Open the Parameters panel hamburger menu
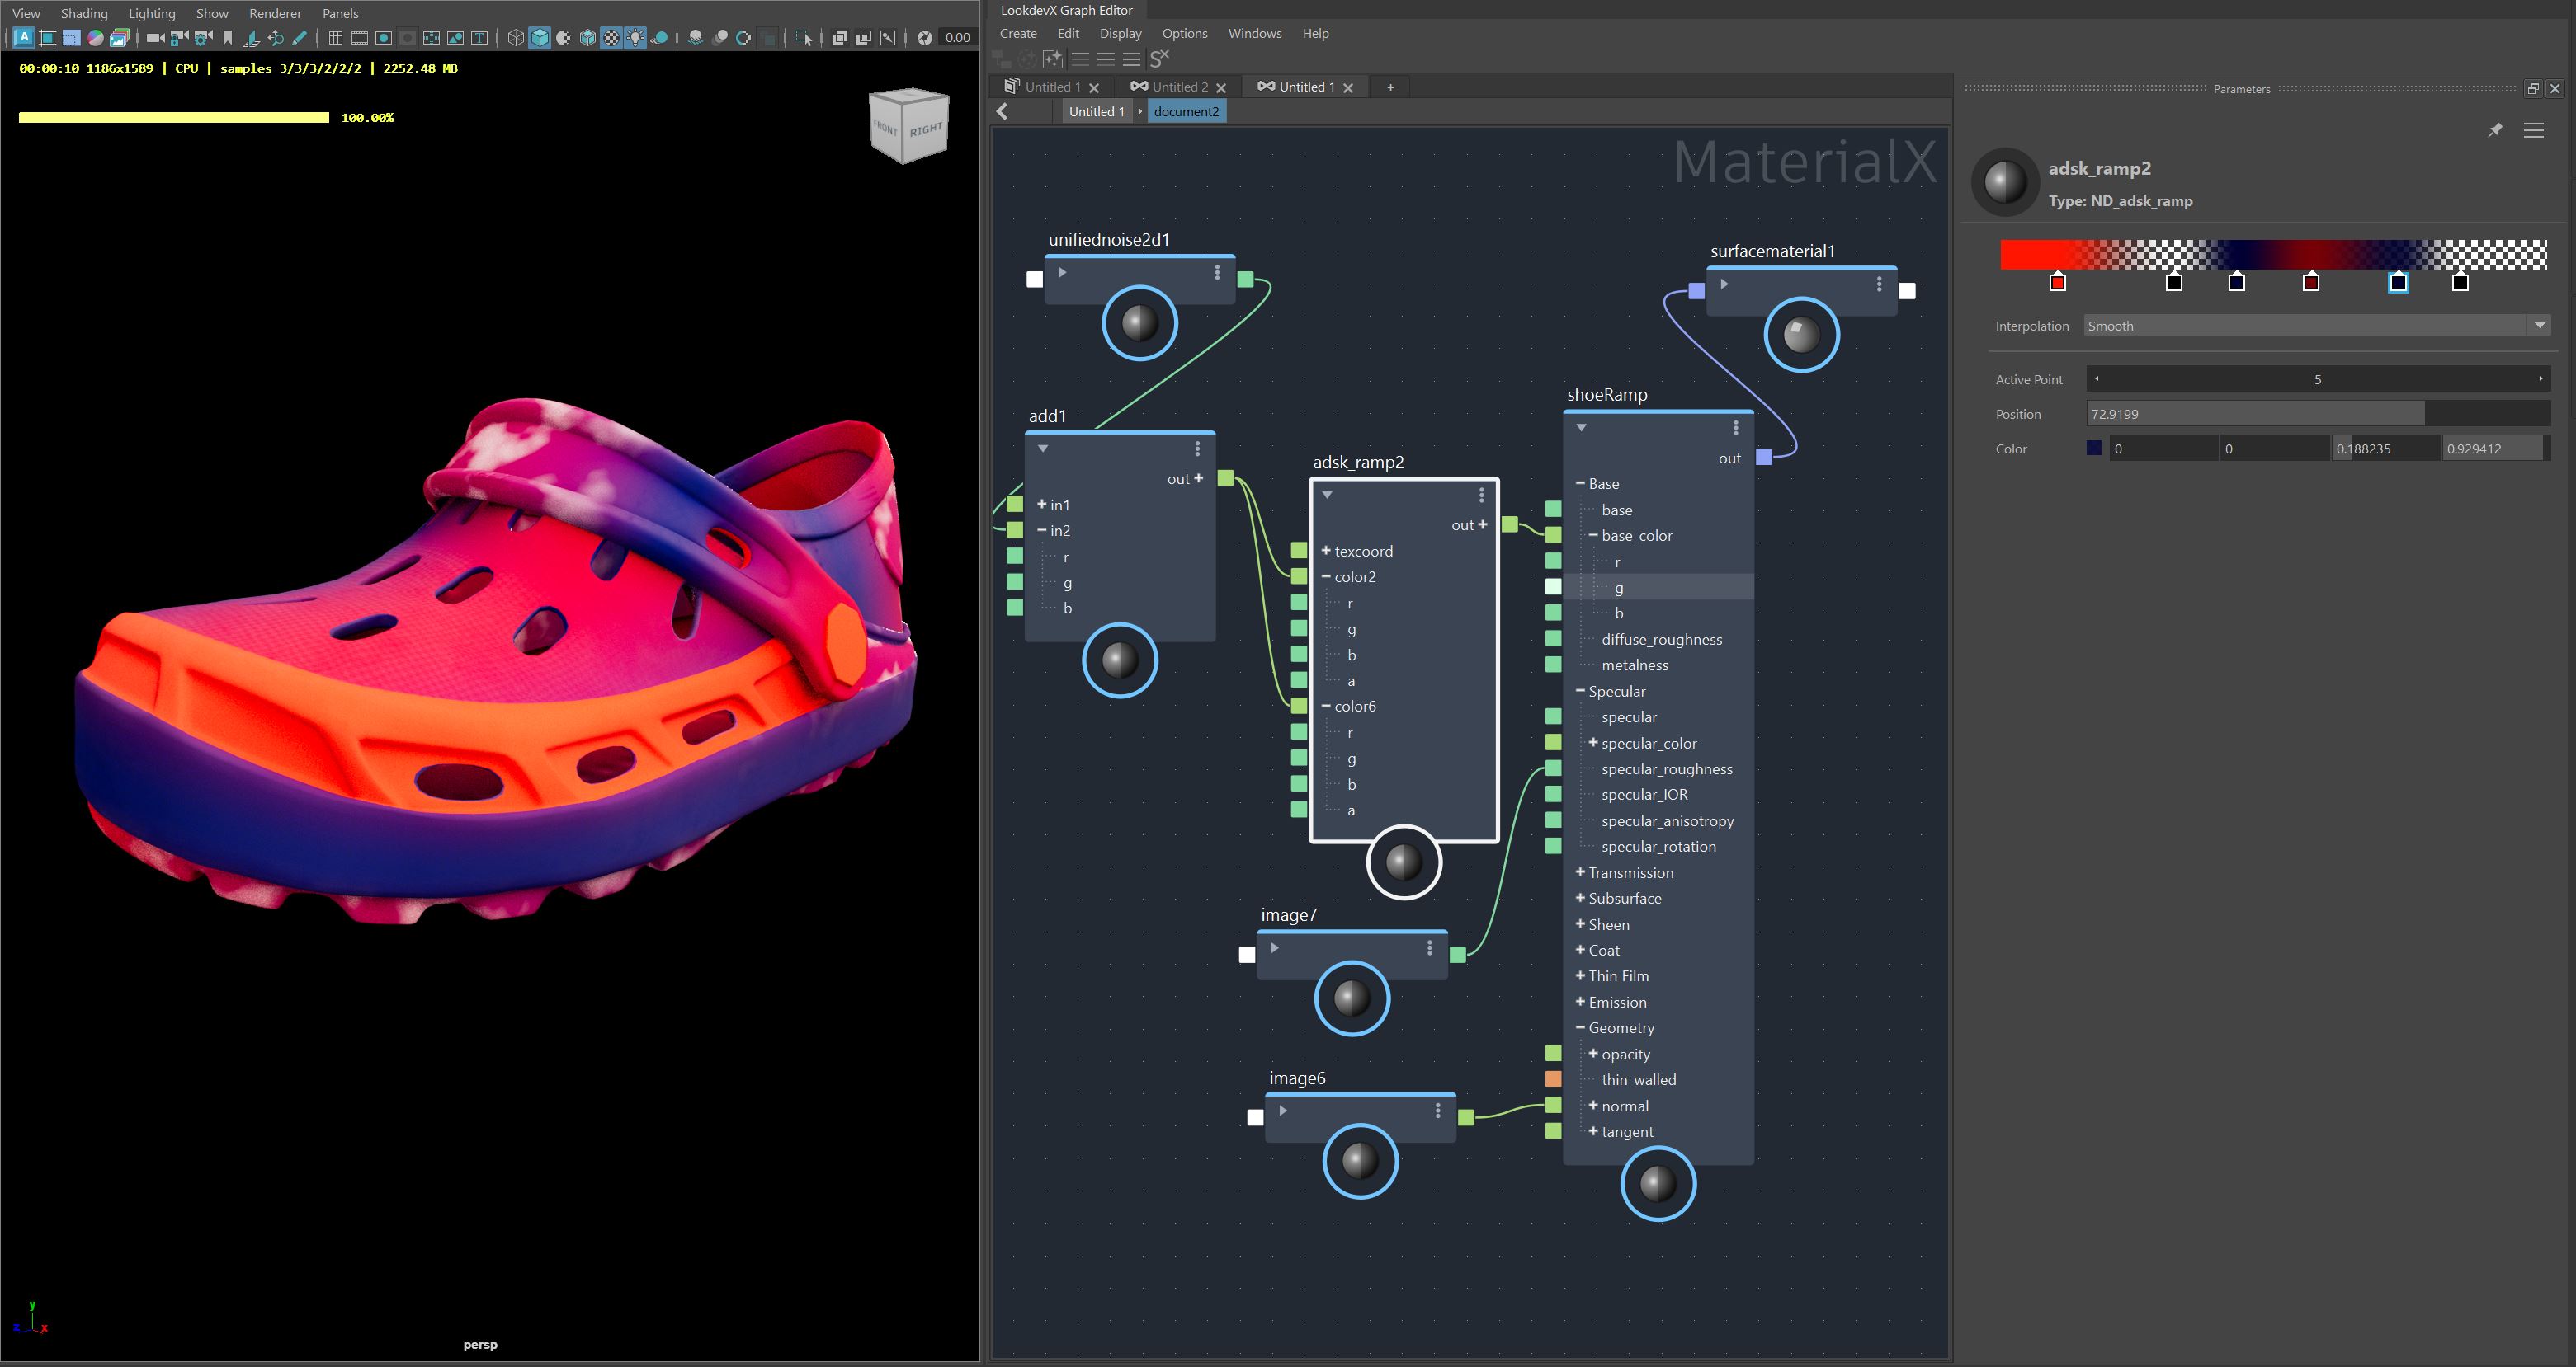Viewport: 2576px width, 1367px height. pyautogui.click(x=2533, y=130)
